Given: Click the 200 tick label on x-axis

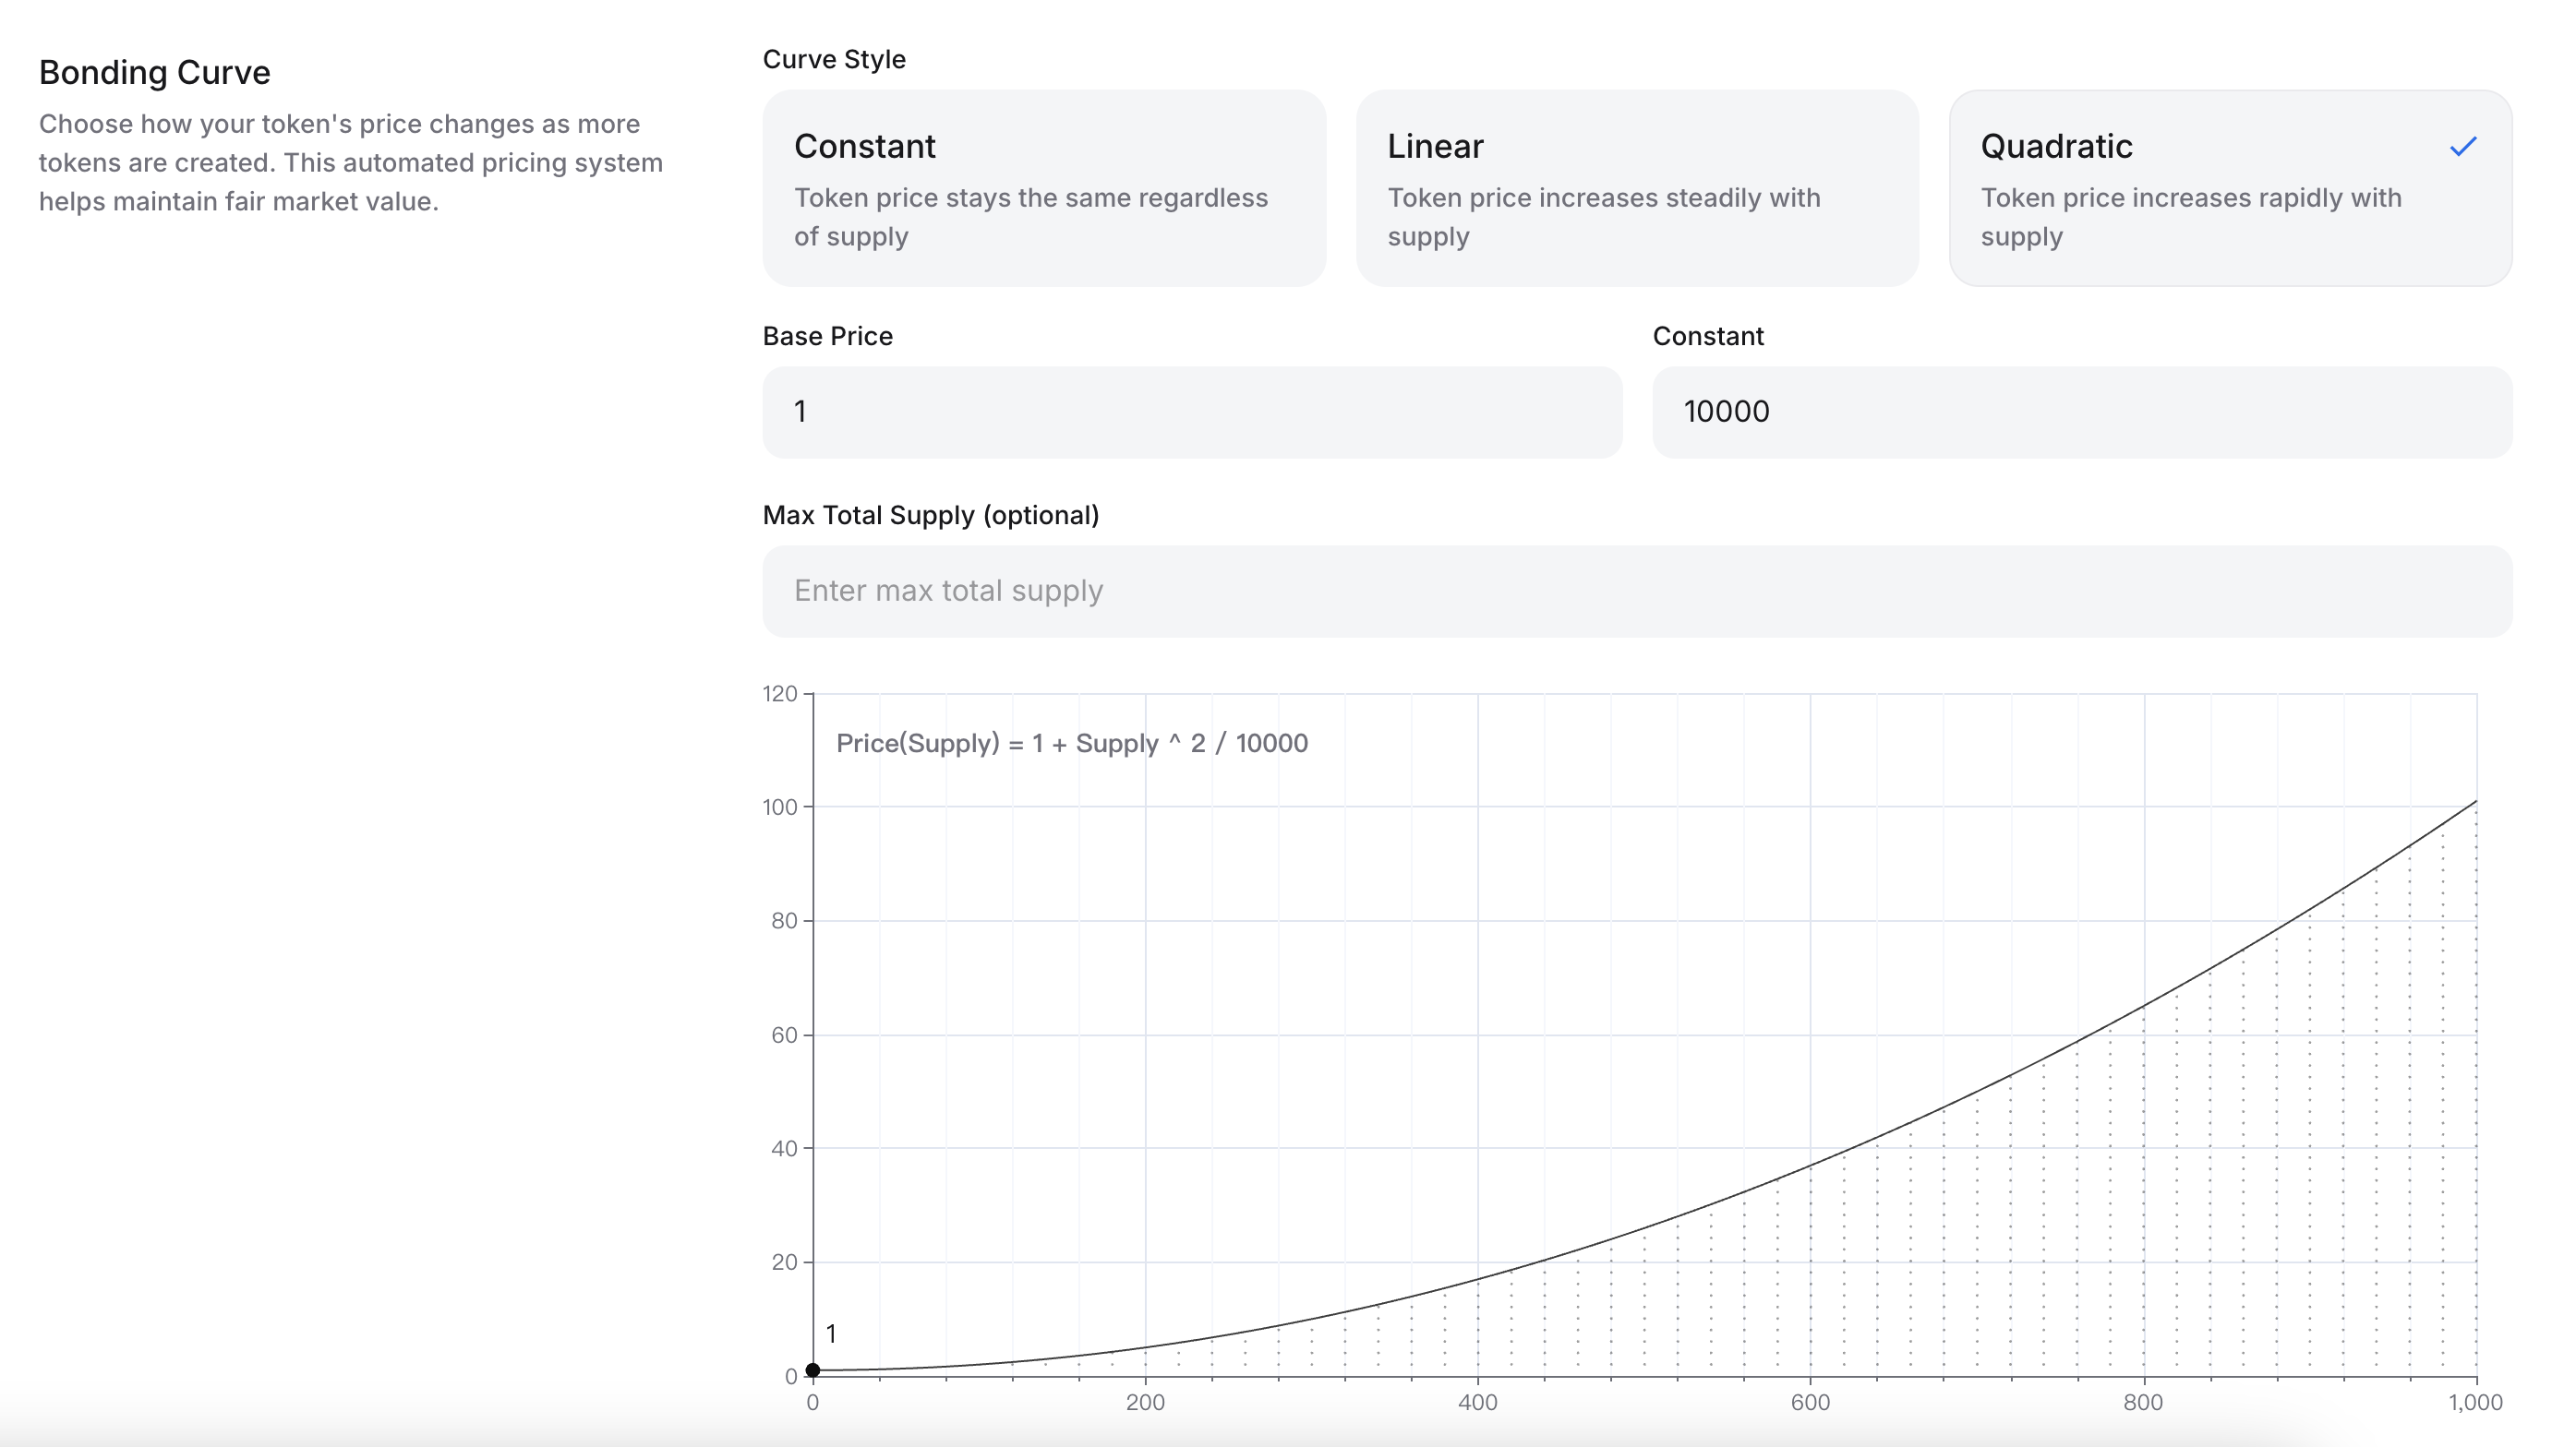Looking at the screenshot, I should point(1145,1402).
